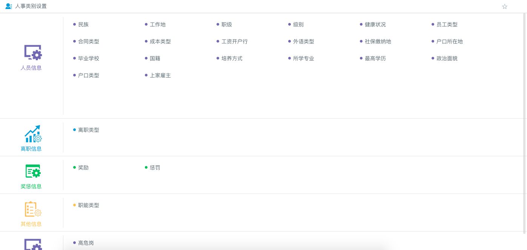Click the favorite star icon

pyautogui.click(x=505, y=6)
